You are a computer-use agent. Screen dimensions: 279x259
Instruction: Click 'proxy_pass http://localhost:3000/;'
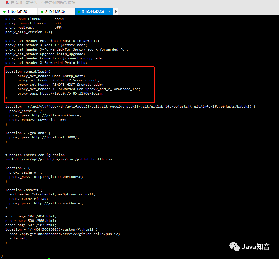point(44,138)
